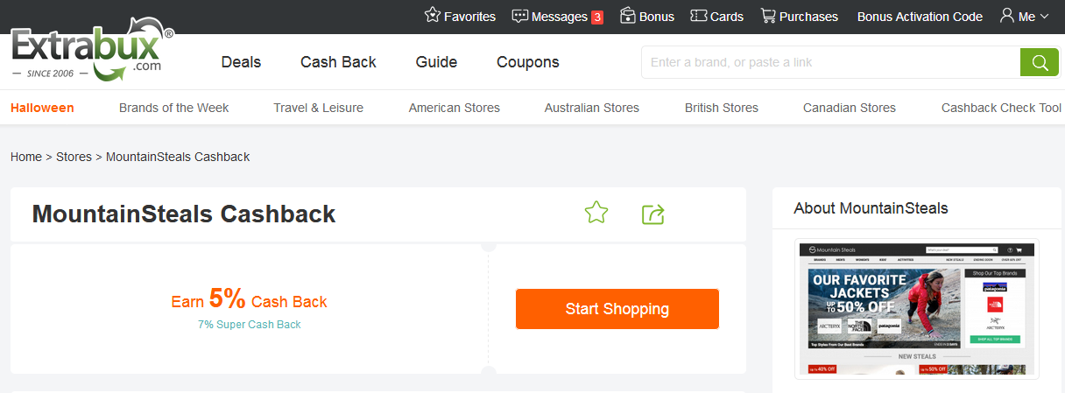Click the green search magnifier button
Screen dimensions: 1065x393
click(x=1040, y=62)
